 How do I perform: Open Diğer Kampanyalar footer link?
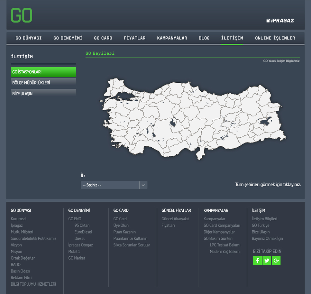tap(219, 232)
